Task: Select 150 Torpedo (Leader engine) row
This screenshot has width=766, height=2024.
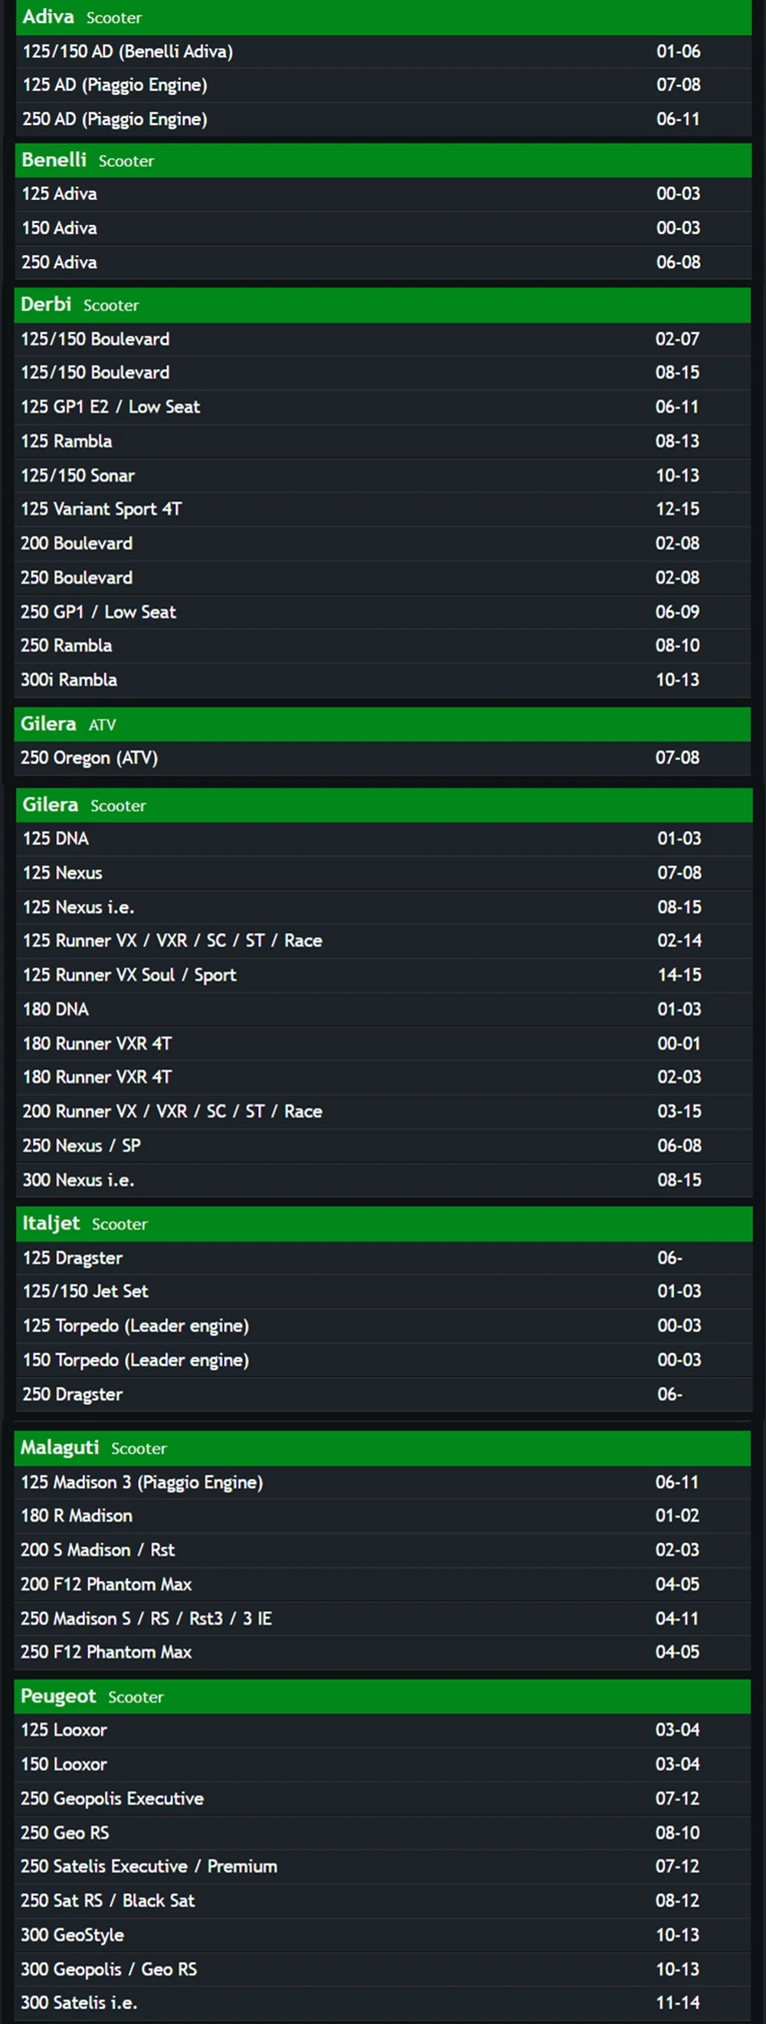Action: pos(385,1360)
